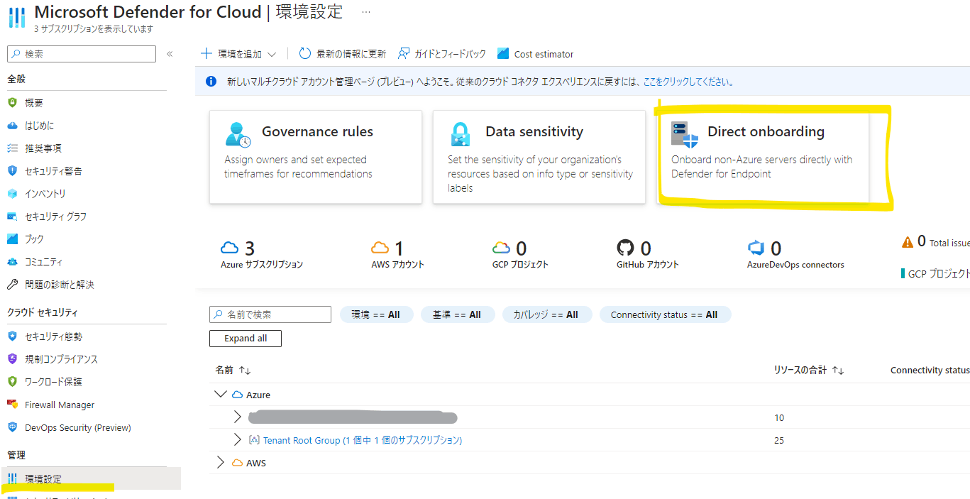Click the AzureDevOps connectors icon
The height and width of the screenshot is (499, 970).
point(756,248)
